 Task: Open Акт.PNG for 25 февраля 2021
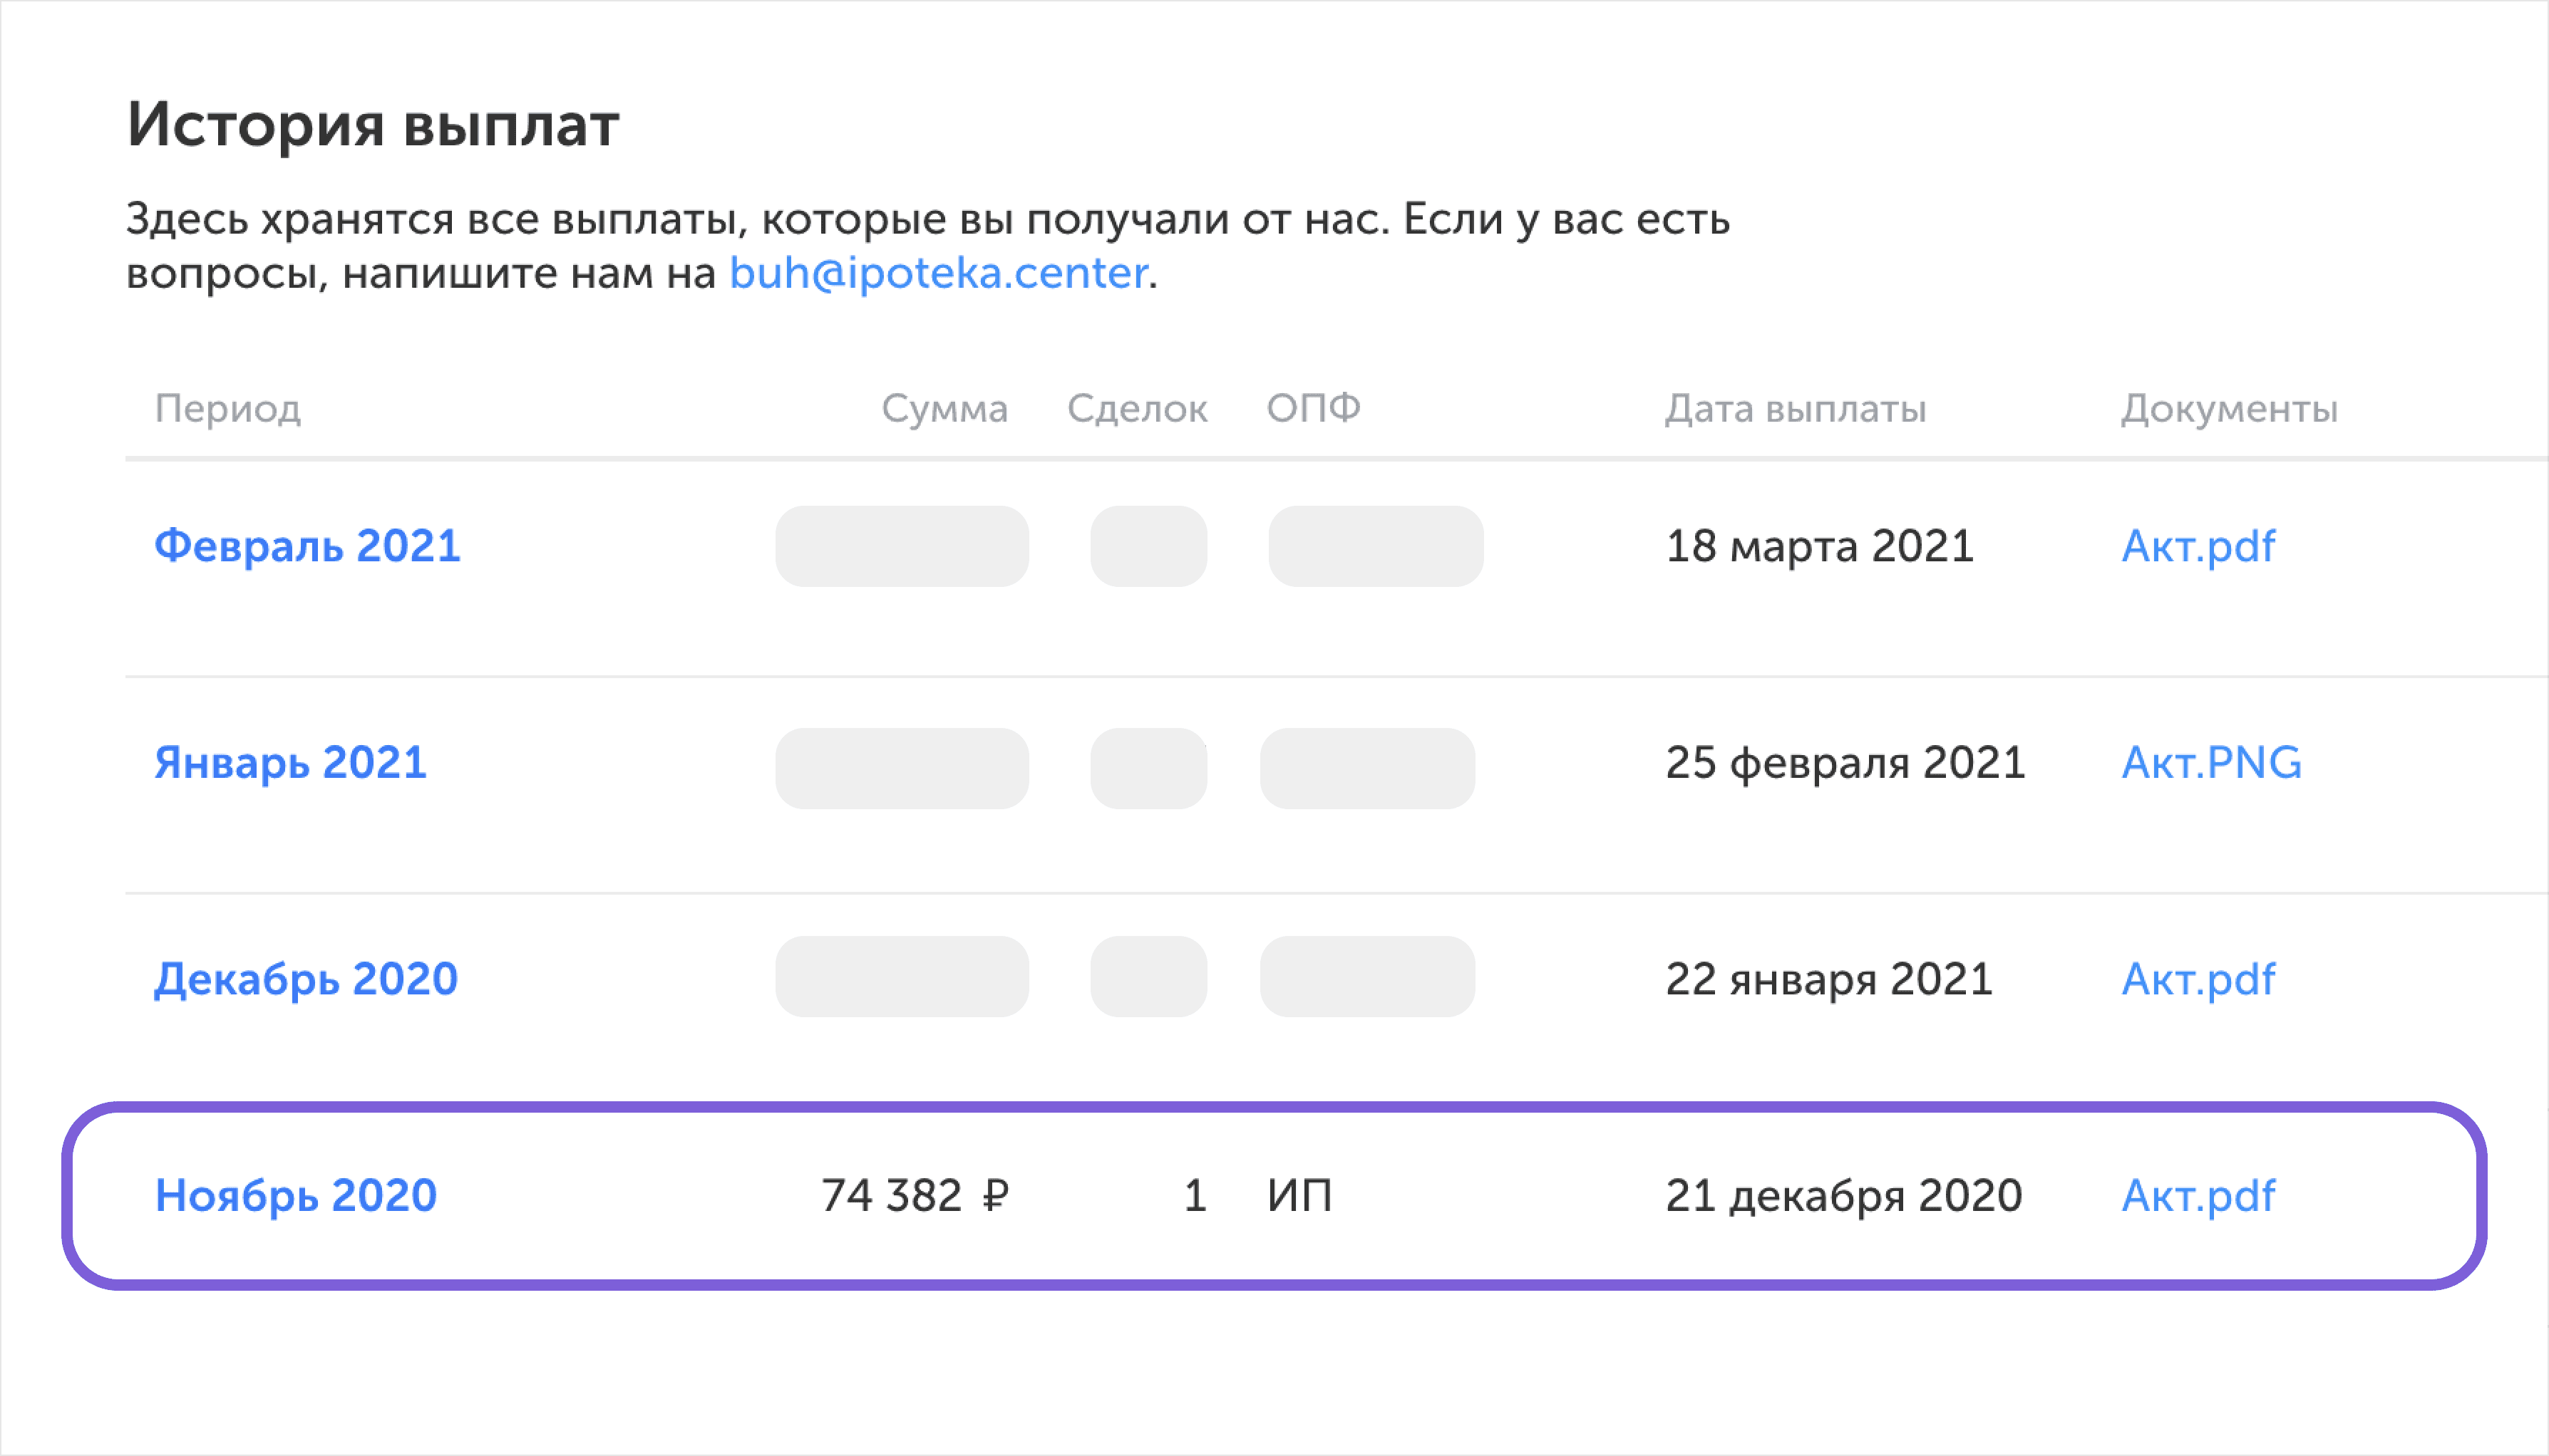(2211, 764)
